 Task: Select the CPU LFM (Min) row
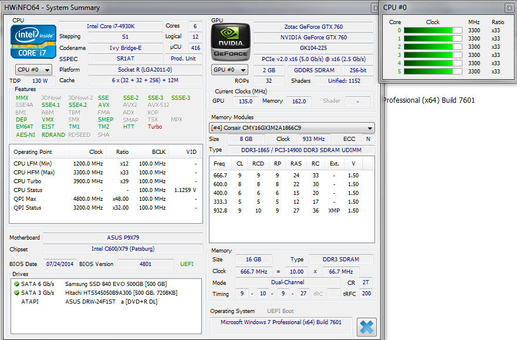tap(106, 164)
